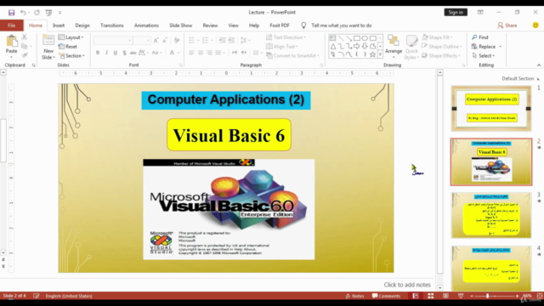Viewport: 544px width, 306px height.
Task: Open the Section dropdown
Action: 71,55
